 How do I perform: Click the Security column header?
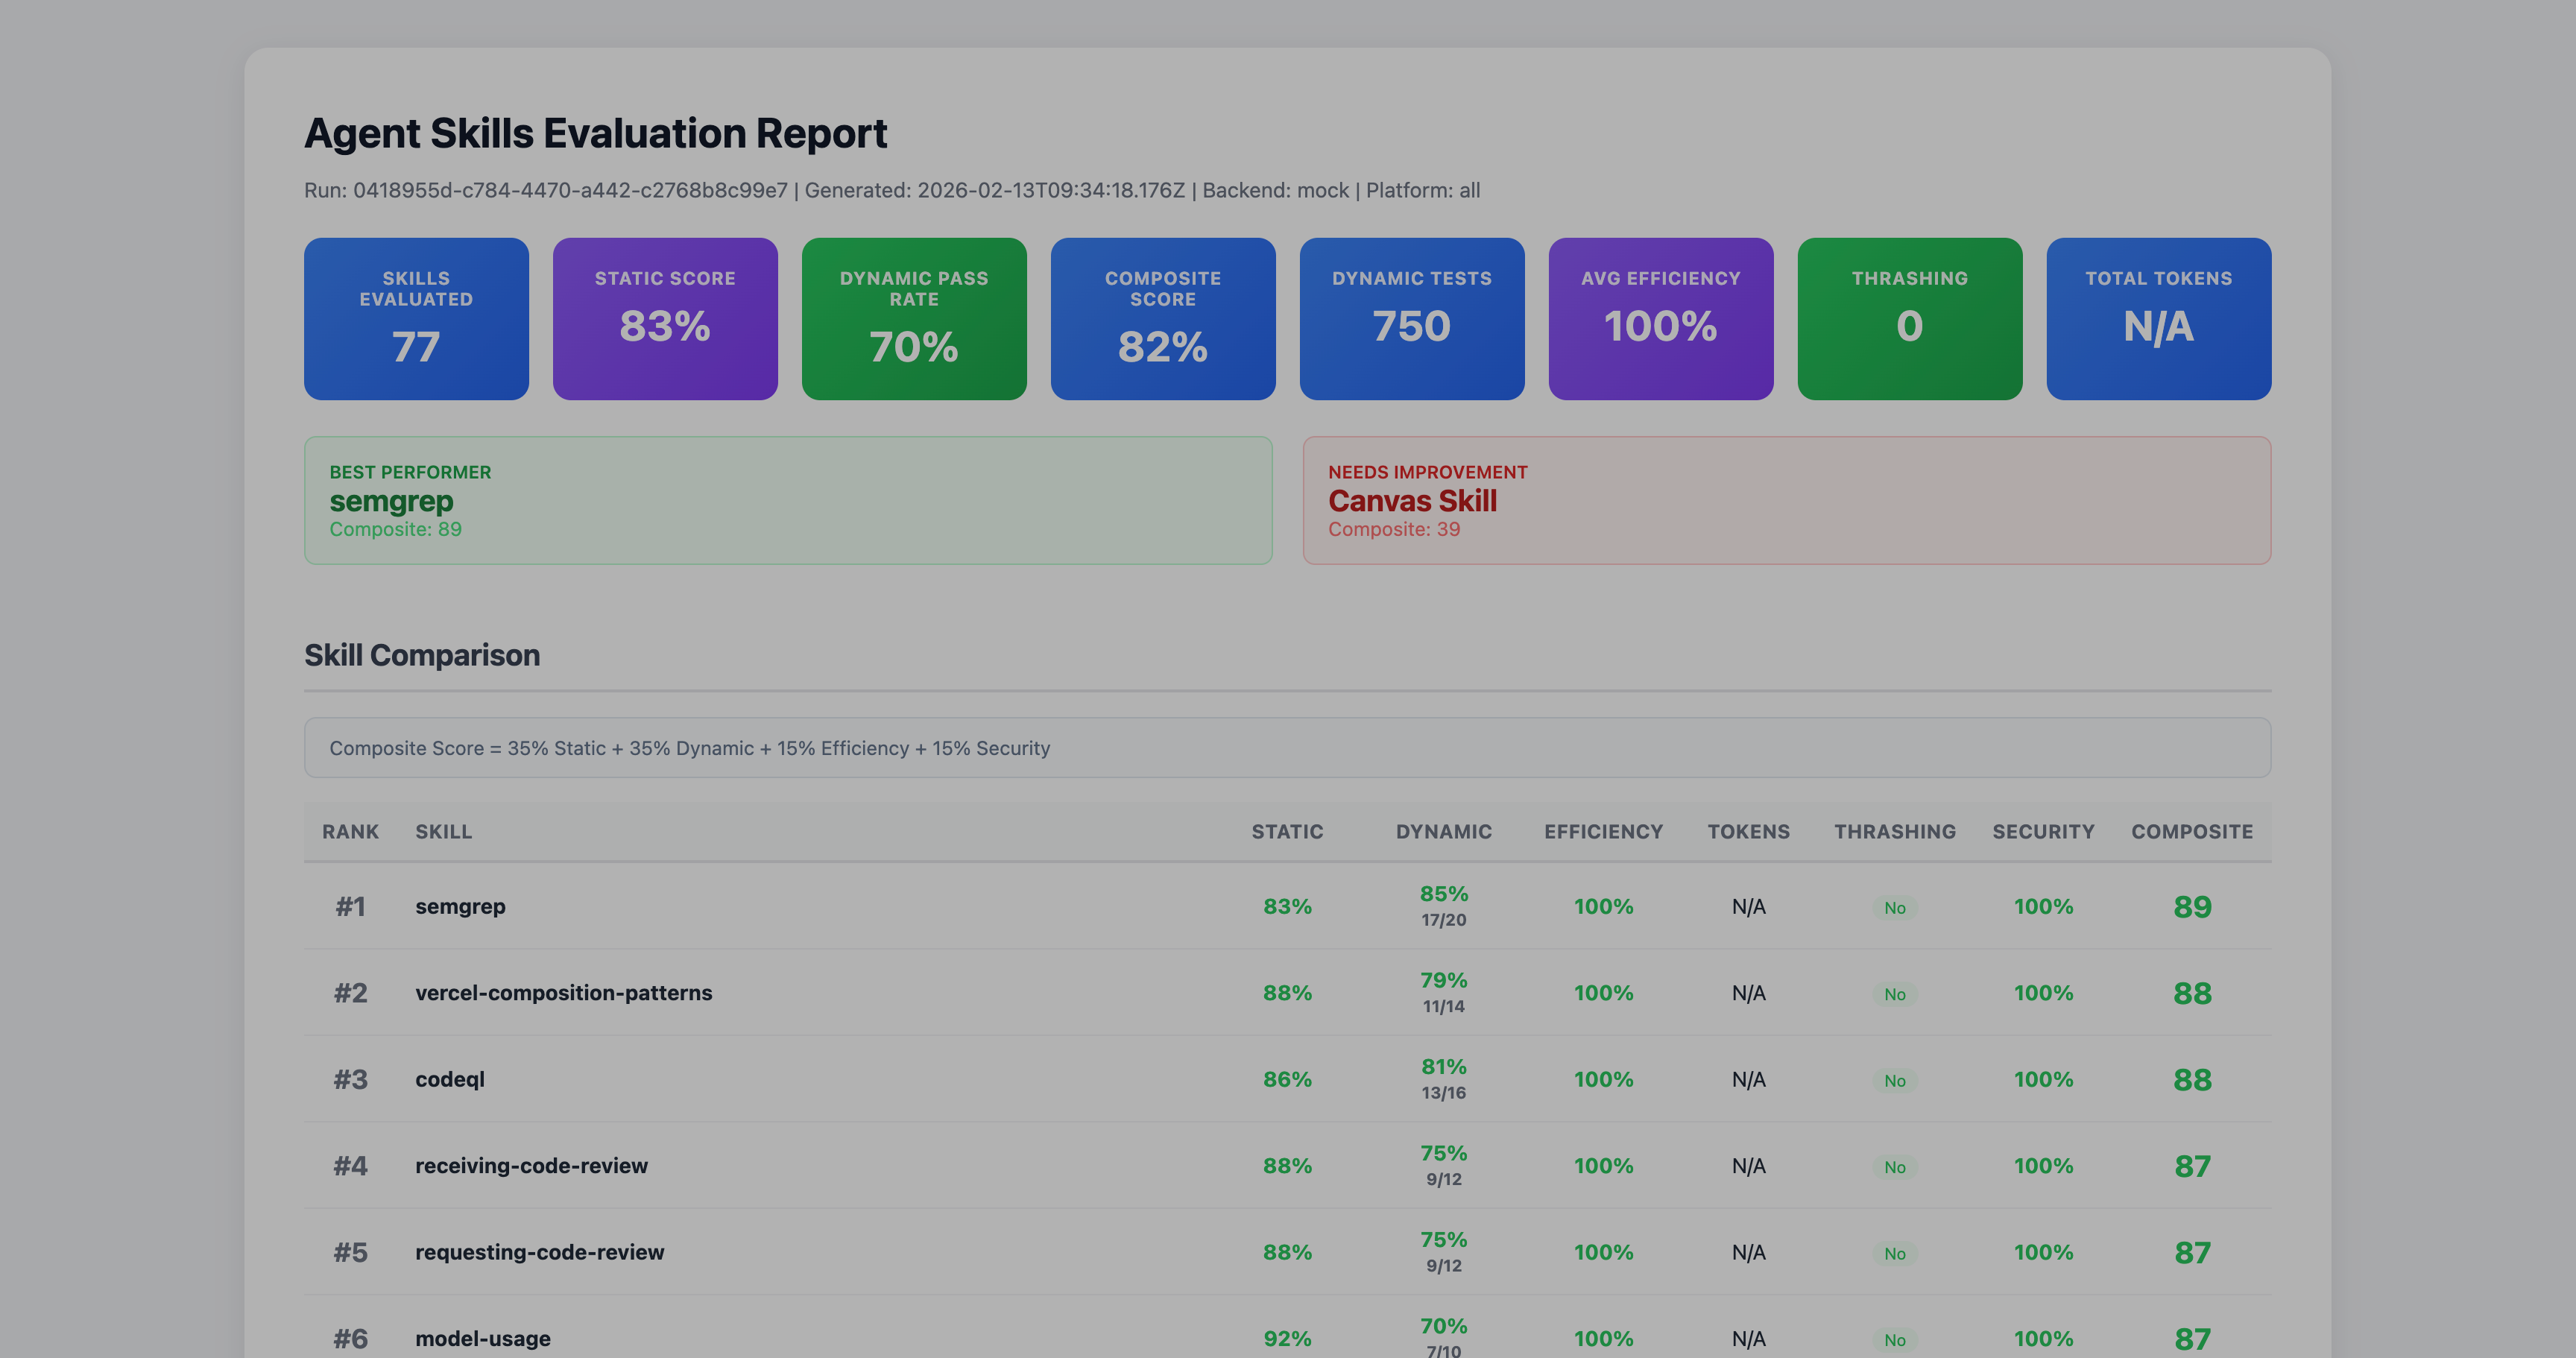tap(2042, 832)
